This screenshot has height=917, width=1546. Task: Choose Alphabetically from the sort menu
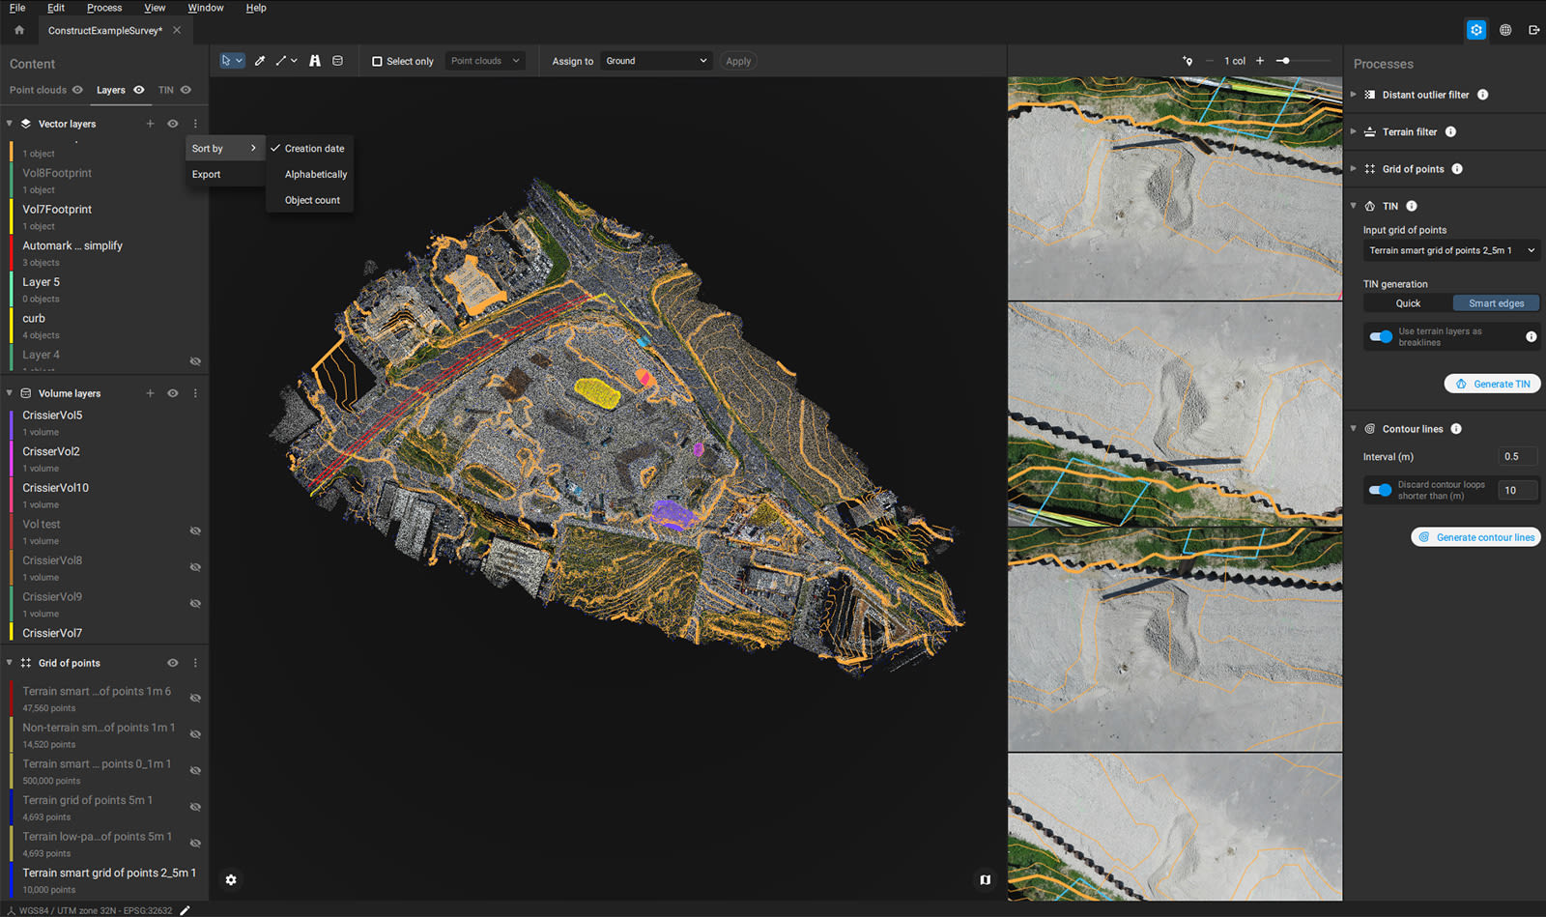[x=314, y=174]
